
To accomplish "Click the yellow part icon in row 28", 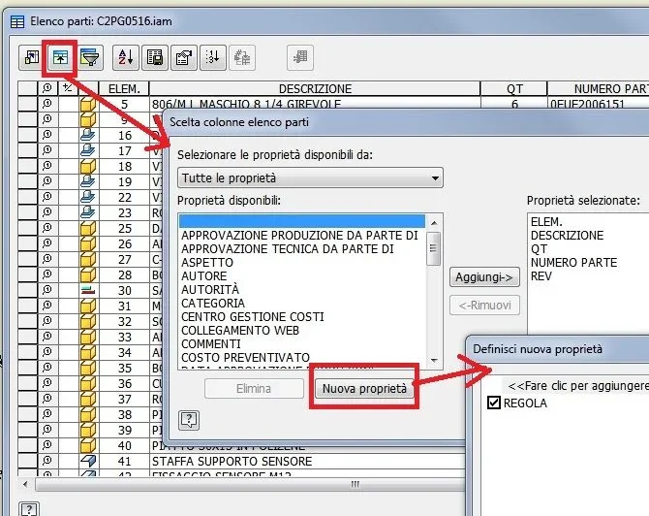I will [x=88, y=274].
